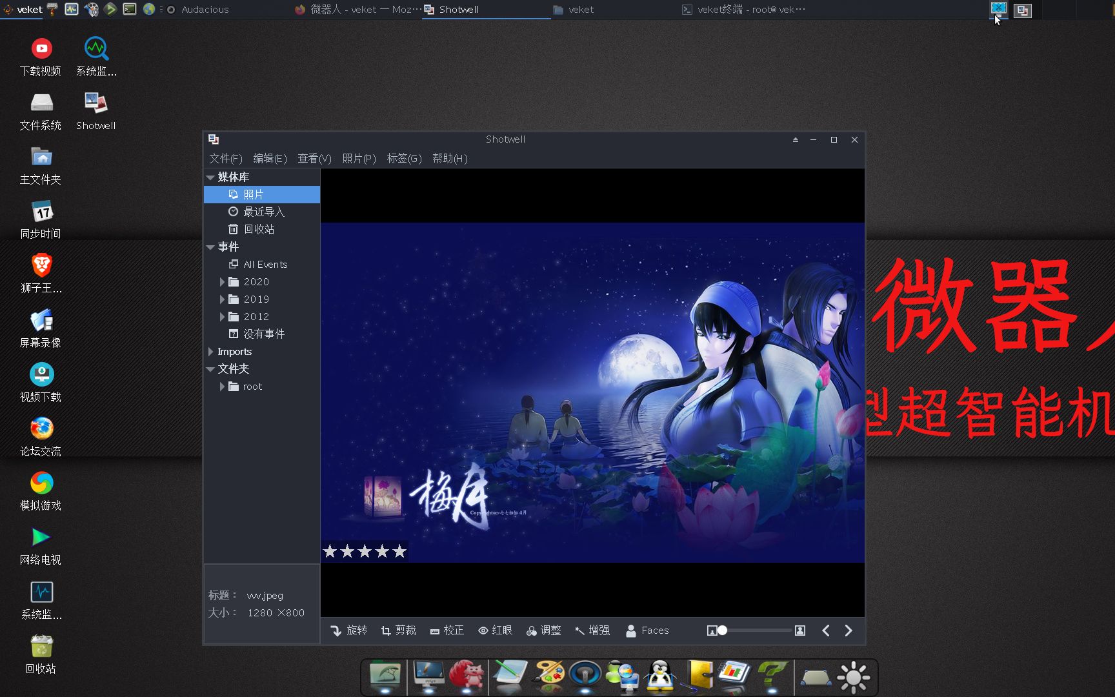
Task: Launch 狮子王 Brave browser desktop icon
Action: (41, 274)
